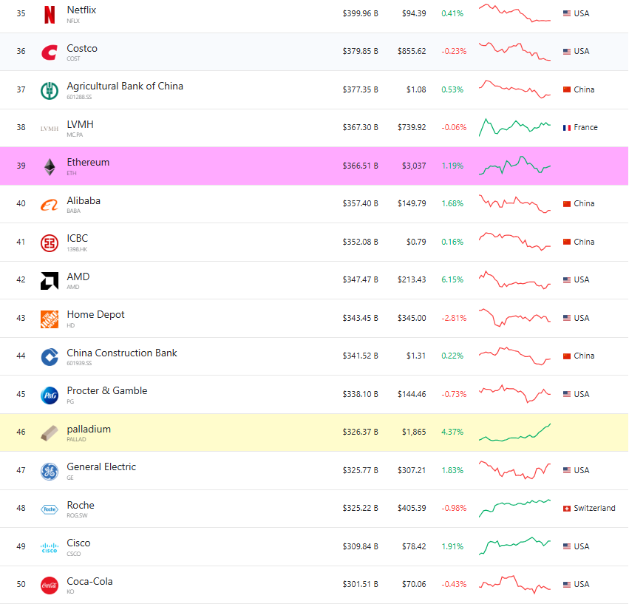
Task: Click the palladium bar icon
Action: pos(50,433)
